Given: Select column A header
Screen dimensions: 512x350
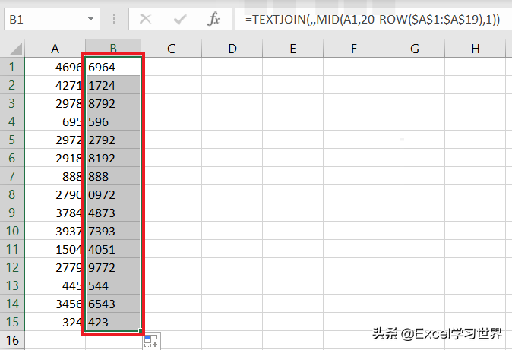Looking at the screenshot, I should (x=55, y=49).
